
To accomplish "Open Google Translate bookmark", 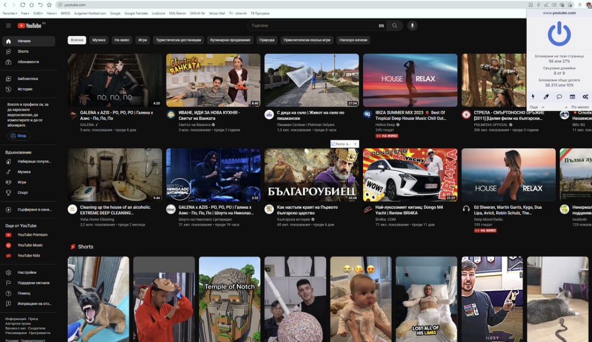I will coord(136,13).
